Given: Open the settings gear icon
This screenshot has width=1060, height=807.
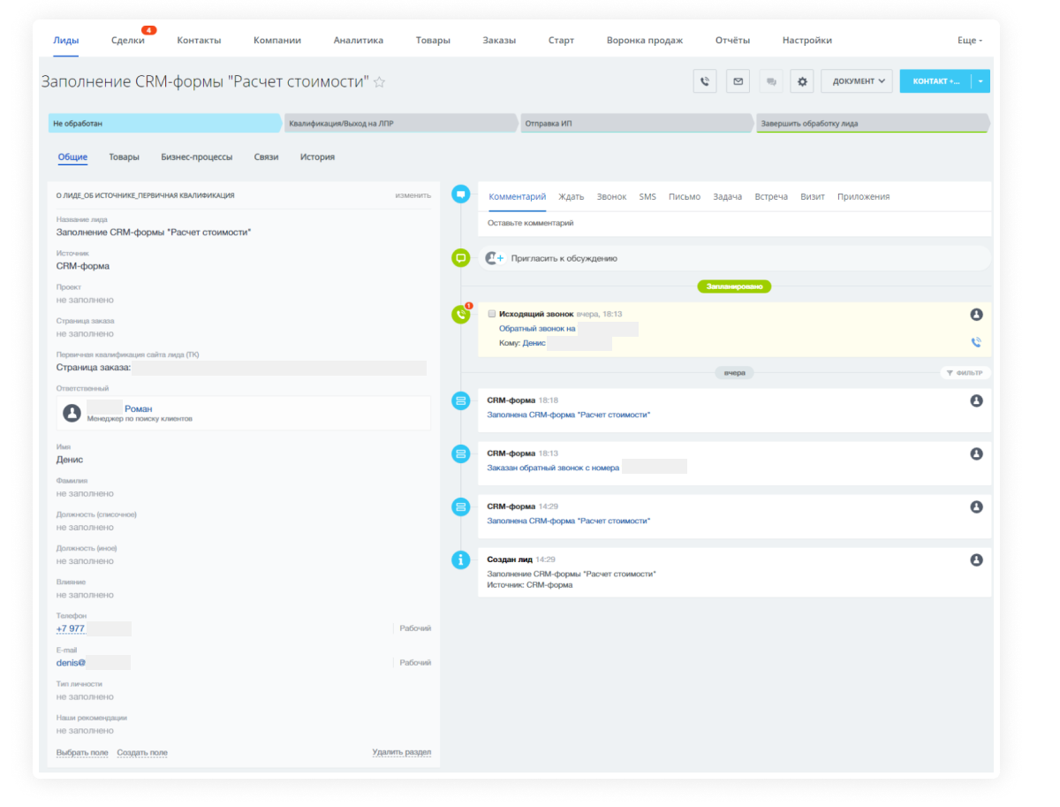Looking at the screenshot, I should [802, 81].
